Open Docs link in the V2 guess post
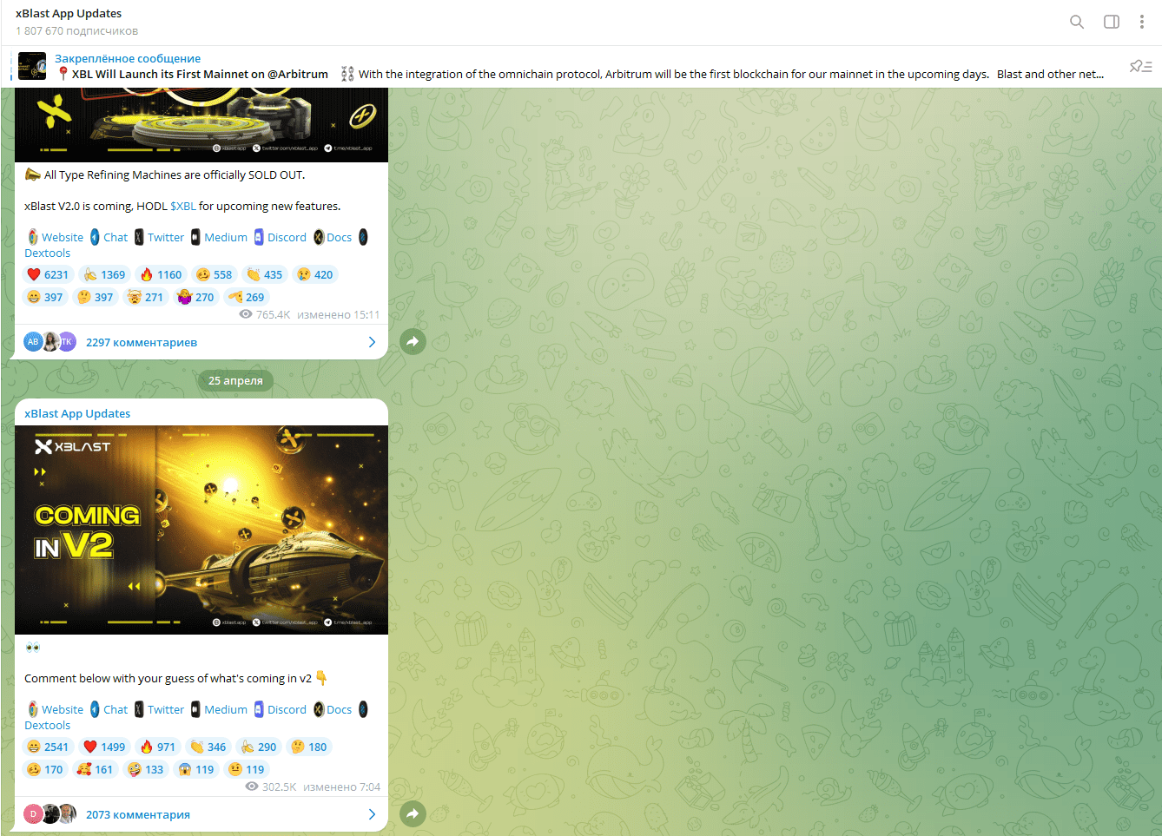The height and width of the screenshot is (836, 1162). click(x=339, y=709)
